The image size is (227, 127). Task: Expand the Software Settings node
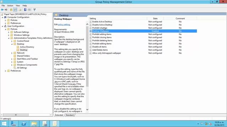pos(9,32)
